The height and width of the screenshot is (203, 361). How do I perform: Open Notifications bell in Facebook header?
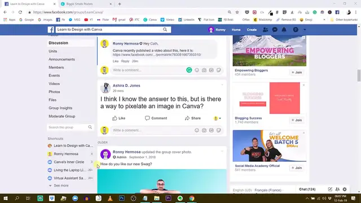pyautogui.click(x=284, y=30)
